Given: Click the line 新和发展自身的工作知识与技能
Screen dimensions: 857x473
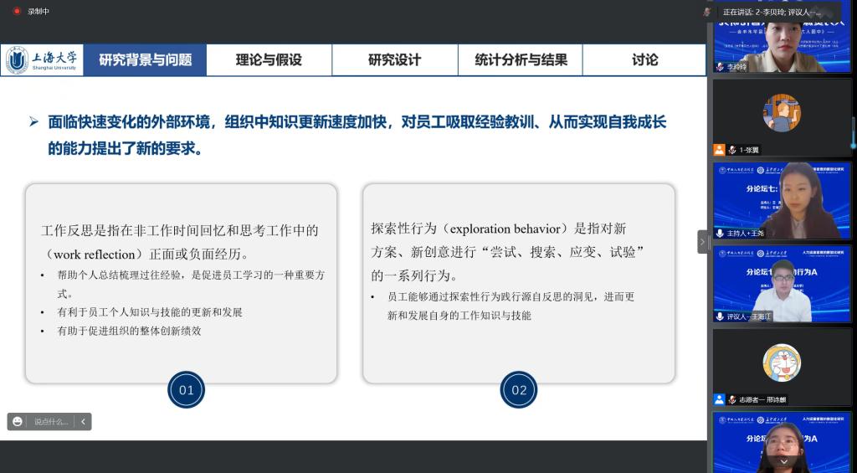Looking at the screenshot, I should 459,316.
